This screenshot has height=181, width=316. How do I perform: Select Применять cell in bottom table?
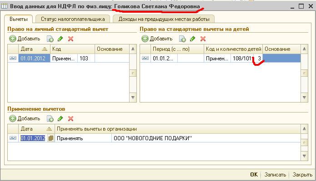pyautogui.click(x=83, y=138)
